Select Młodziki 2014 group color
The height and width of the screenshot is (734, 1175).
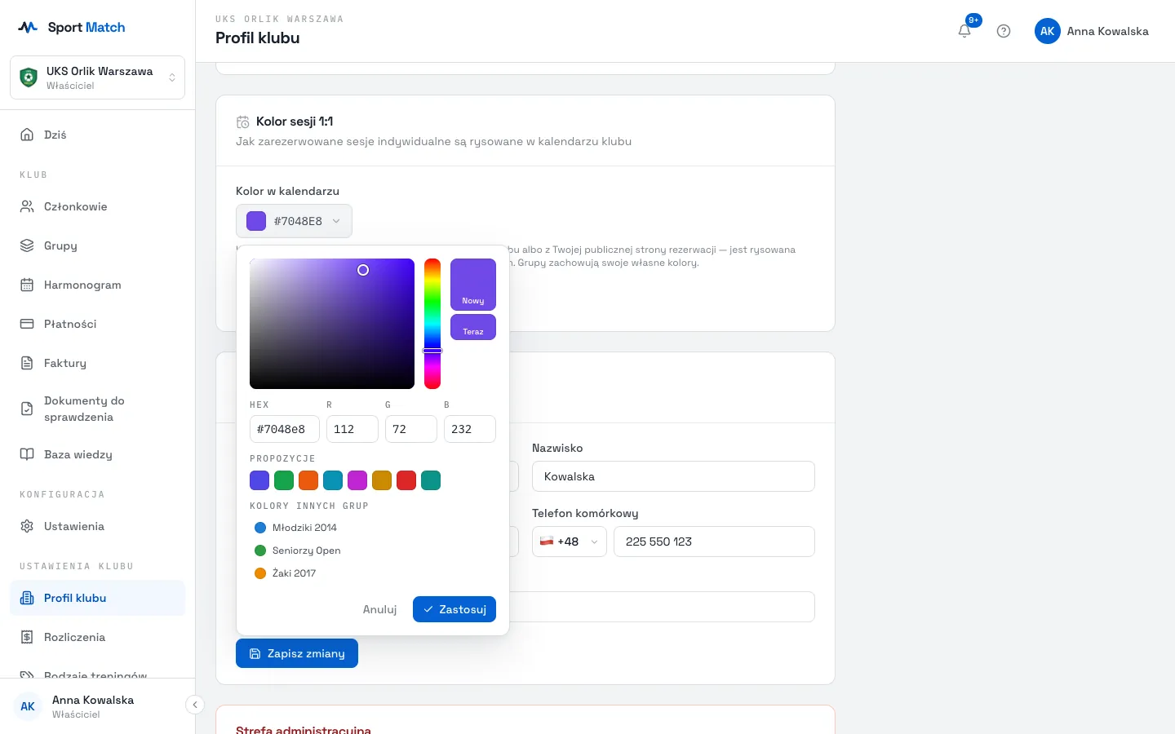[373, 528]
